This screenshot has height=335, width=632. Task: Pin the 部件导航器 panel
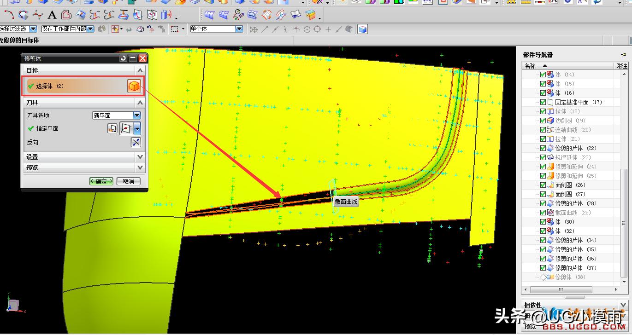pos(624,55)
